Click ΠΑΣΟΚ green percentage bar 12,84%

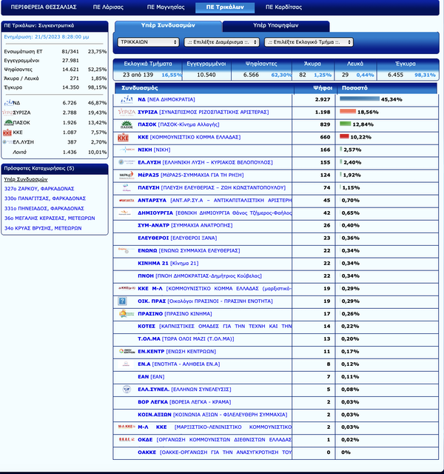pyautogui.click(x=346, y=124)
